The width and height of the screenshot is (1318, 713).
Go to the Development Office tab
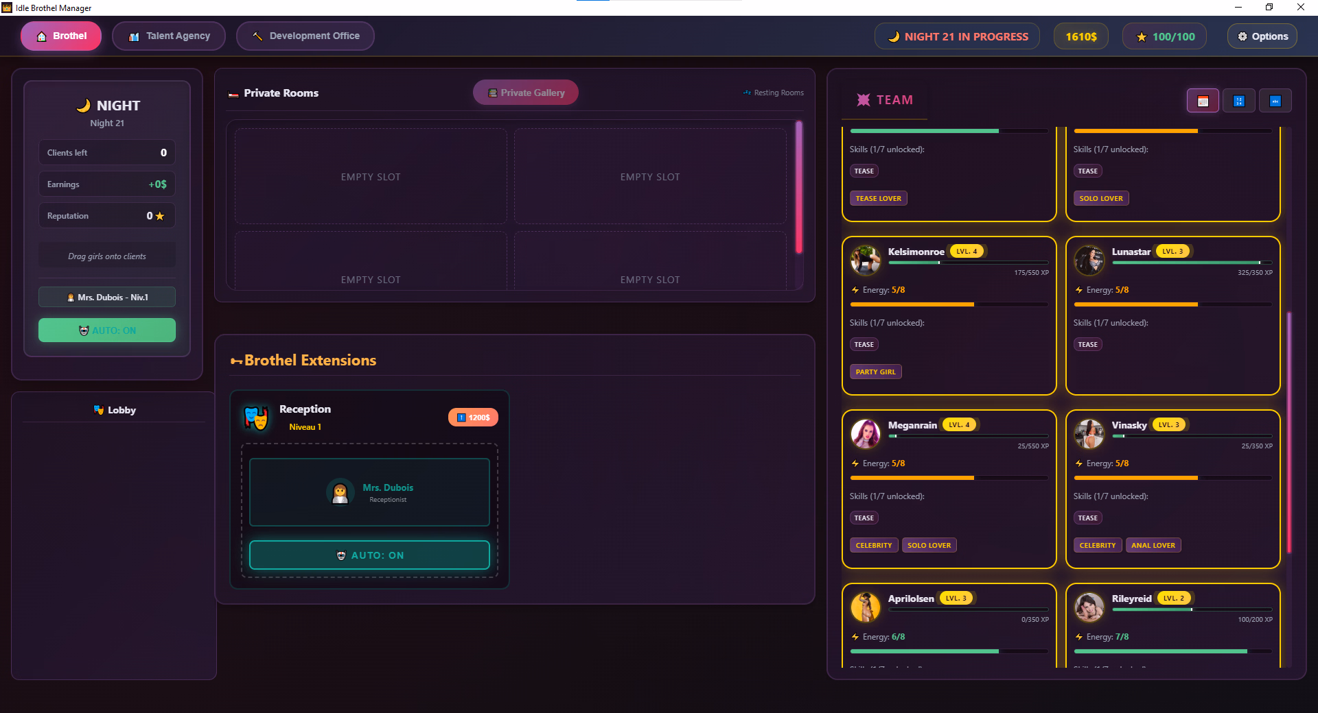[305, 36]
